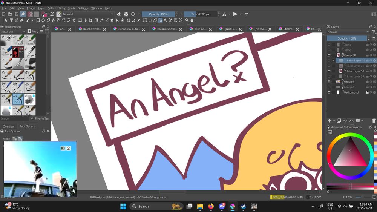Switch to the ellie ne... document tab

[200, 29]
